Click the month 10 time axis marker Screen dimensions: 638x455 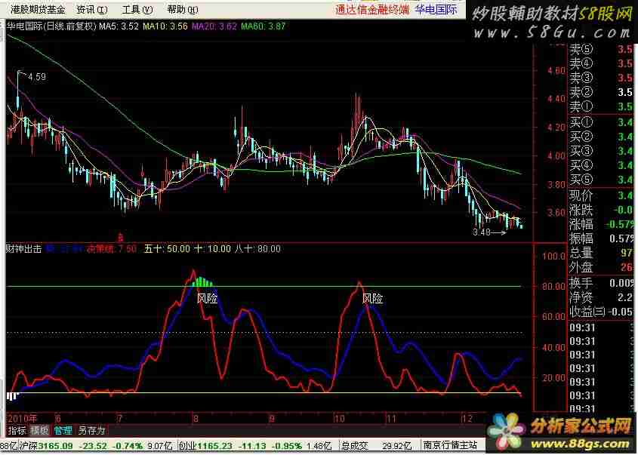click(x=339, y=418)
